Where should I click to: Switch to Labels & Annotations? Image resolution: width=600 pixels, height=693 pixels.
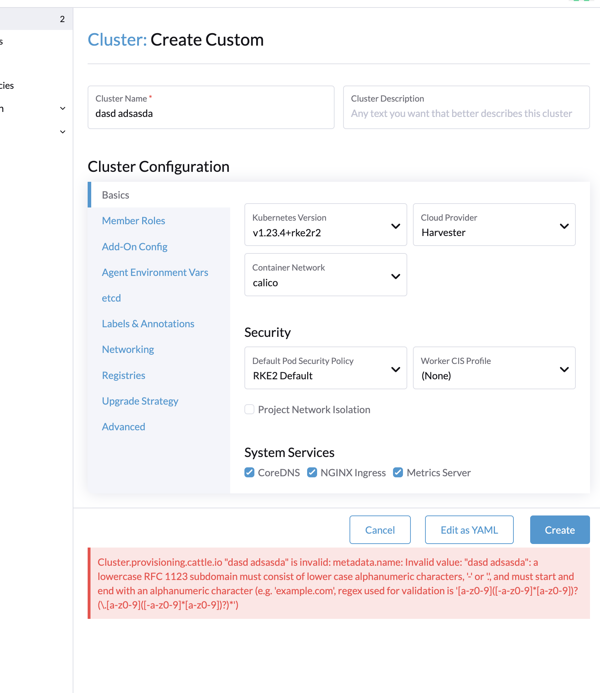(148, 323)
